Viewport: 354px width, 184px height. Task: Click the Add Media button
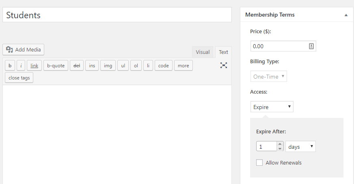point(24,49)
